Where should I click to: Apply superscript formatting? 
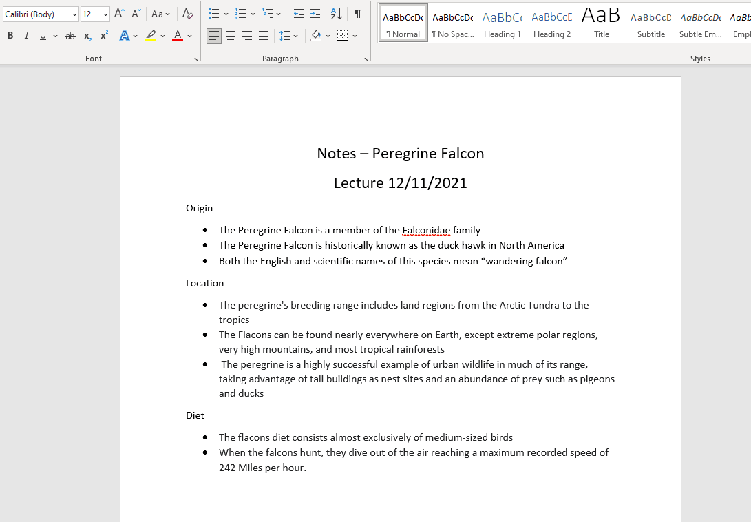click(x=104, y=36)
